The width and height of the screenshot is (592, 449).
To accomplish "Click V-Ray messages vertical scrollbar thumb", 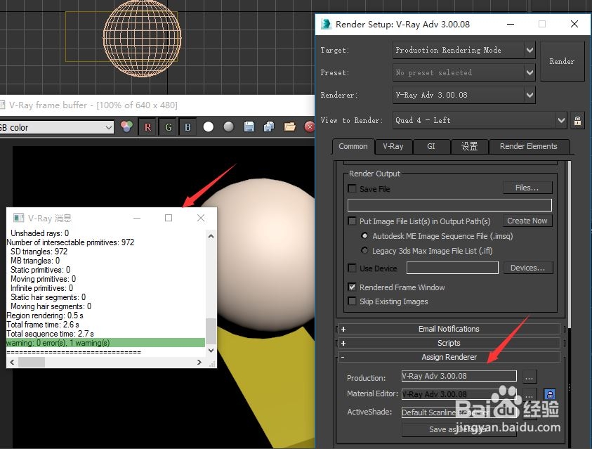I will [x=211, y=331].
